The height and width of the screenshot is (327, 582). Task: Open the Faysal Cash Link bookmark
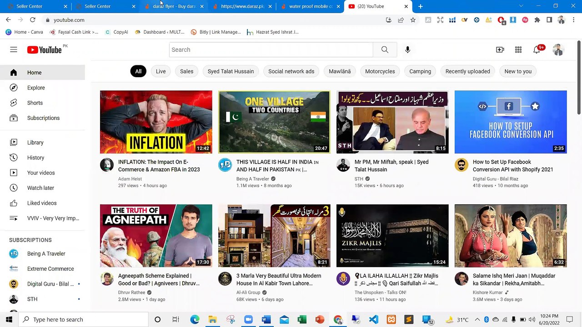pos(74,32)
